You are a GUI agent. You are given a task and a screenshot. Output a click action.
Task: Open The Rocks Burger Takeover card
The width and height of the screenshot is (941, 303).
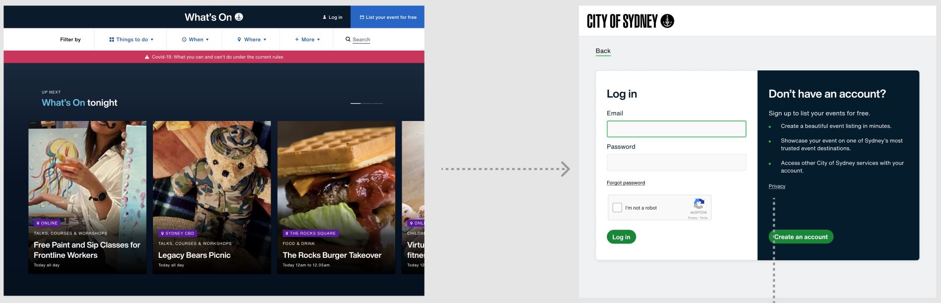(336, 197)
